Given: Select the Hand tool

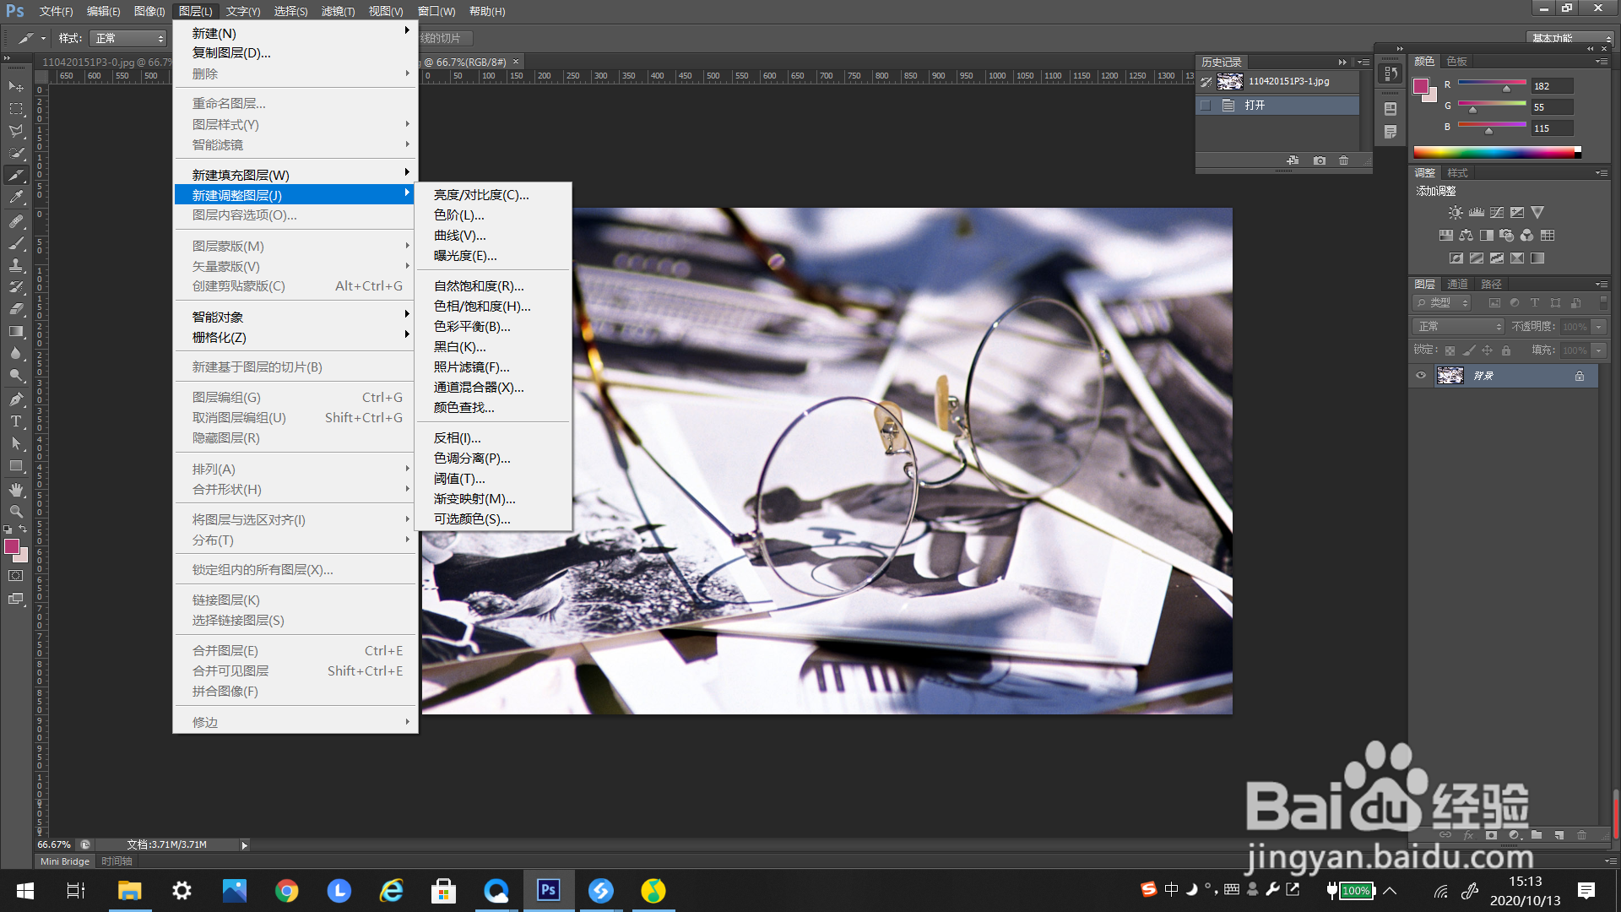Looking at the screenshot, I should click(x=16, y=489).
